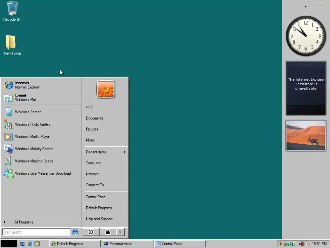The height and width of the screenshot is (248, 330).
Task: Launch Windows Meeting Space
Action: pyautogui.click(x=42, y=161)
